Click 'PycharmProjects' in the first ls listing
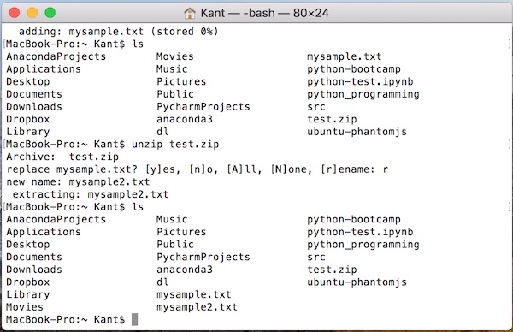Viewport: 513px width, 332px height. point(203,106)
